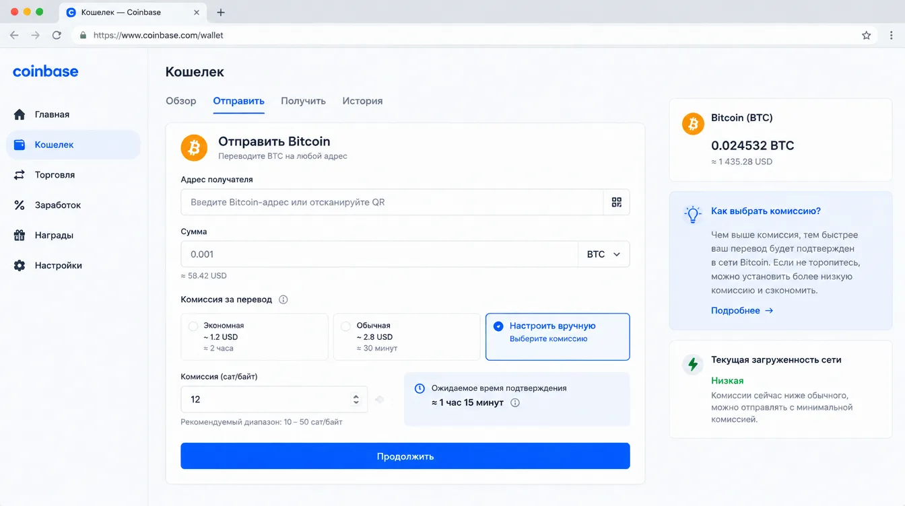Viewport: 905px width, 506px height.
Task: Select the Обычная fee option
Action: 407,336
